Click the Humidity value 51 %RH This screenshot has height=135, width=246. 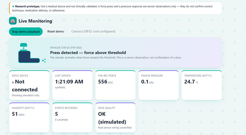(18, 114)
